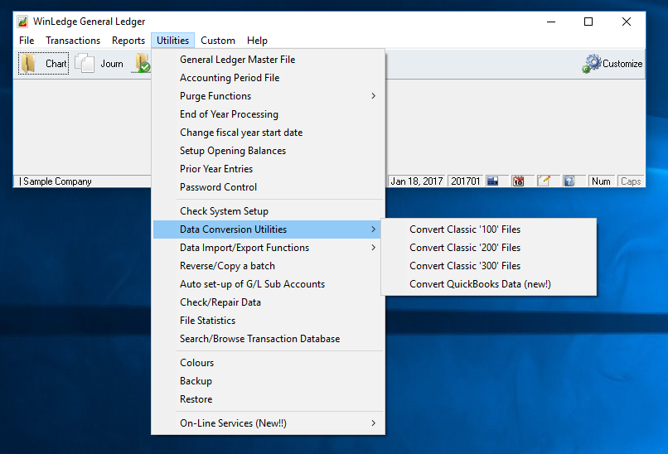
Task: Open the Transactions menu
Action: coord(73,41)
